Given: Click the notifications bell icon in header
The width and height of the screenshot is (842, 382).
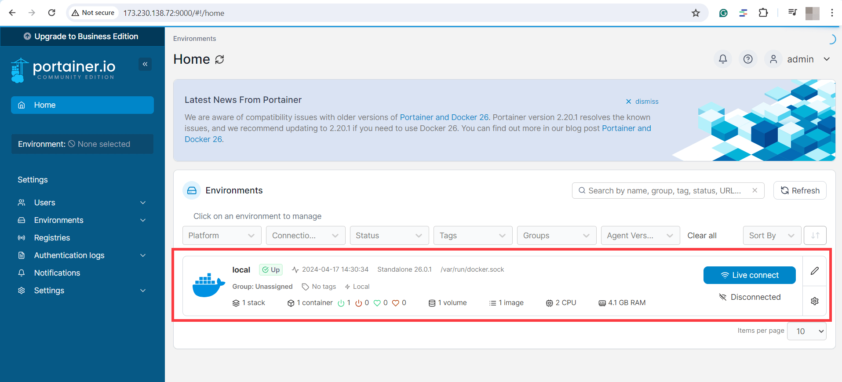Looking at the screenshot, I should (723, 59).
